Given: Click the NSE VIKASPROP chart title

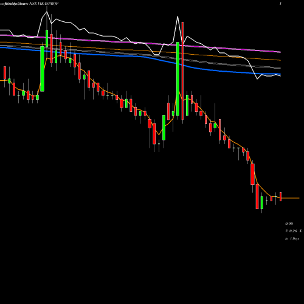Looking at the screenshot, I should 44,4.
